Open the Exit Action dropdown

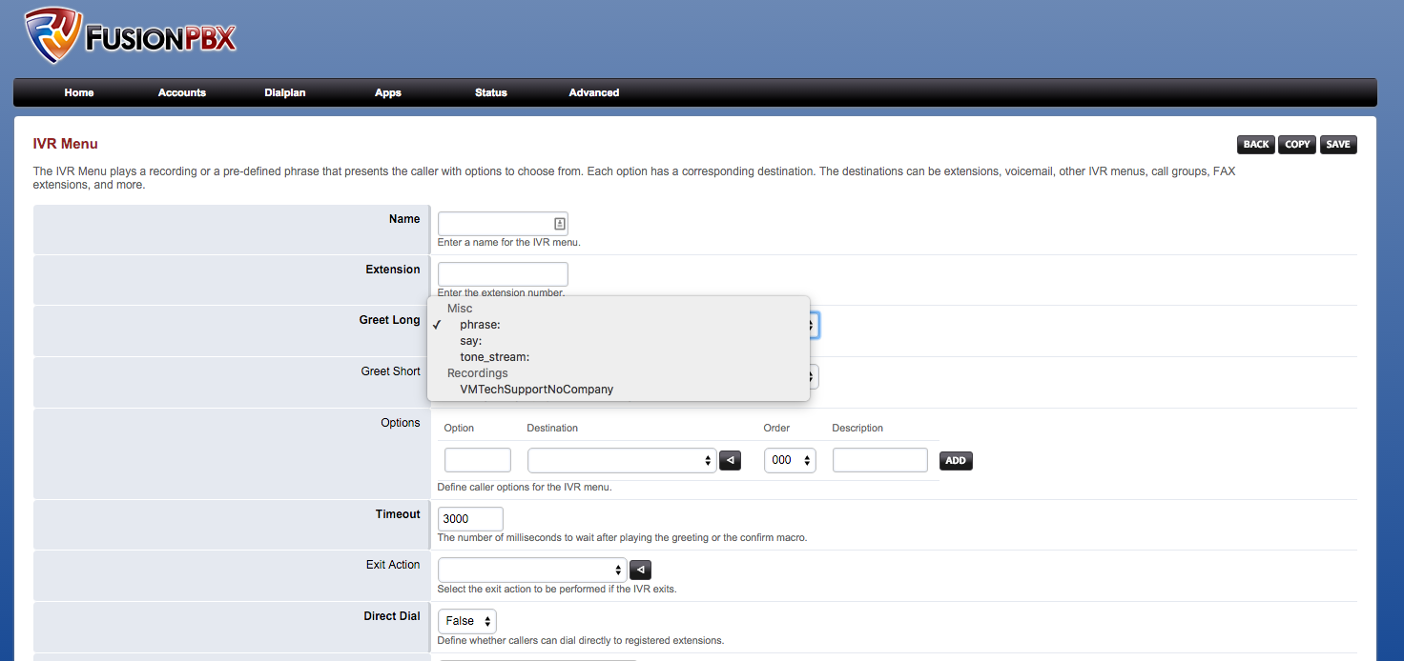[532, 571]
